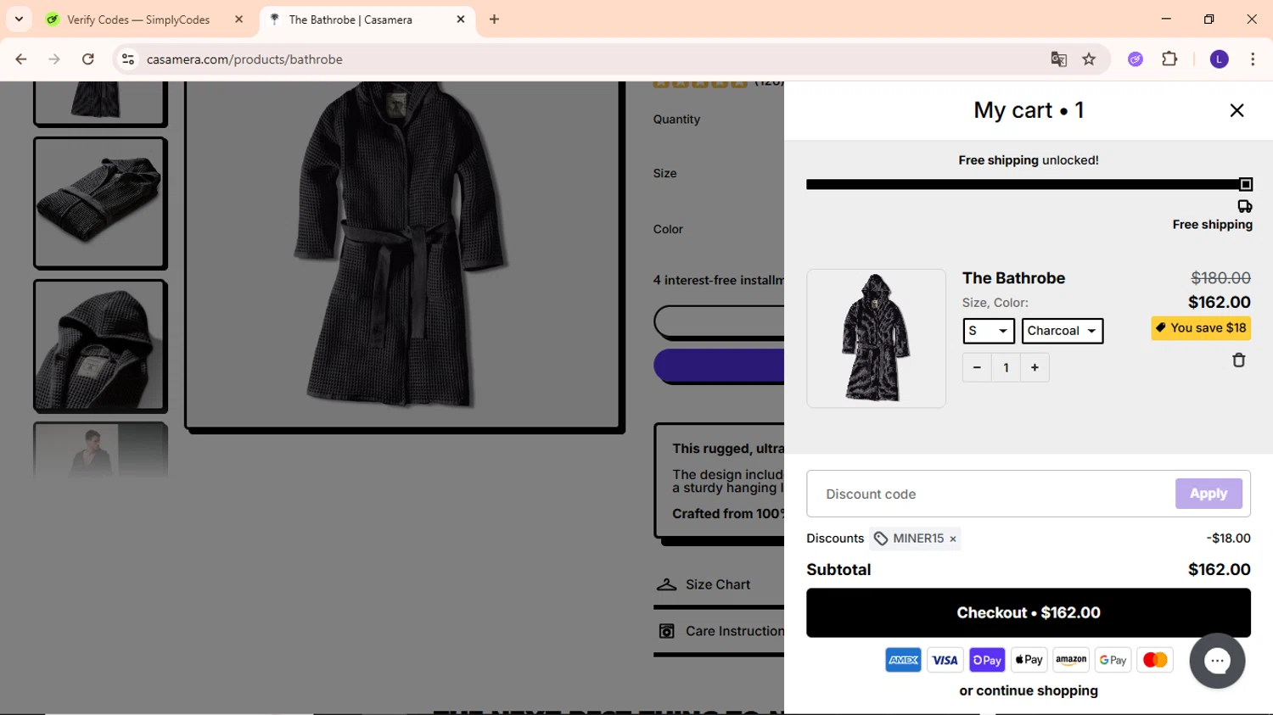
Task: Click the free shipping progress bar
Action: coord(1029,184)
